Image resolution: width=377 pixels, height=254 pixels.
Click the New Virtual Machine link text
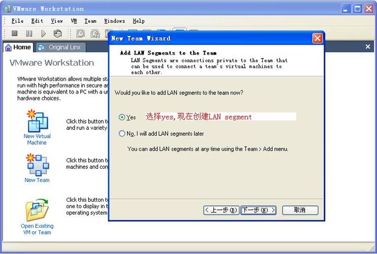(x=37, y=139)
